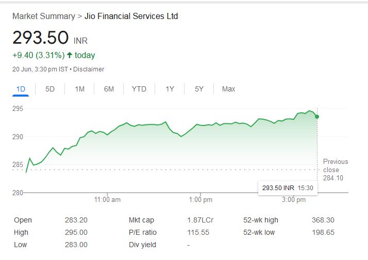The image size is (368, 260).
Task: Show the 1Y chart range
Action: click(170, 89)
